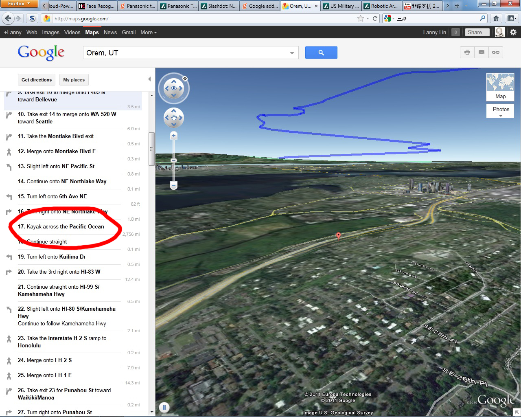This screenshot has width=521, height=417.
Task: Click the Lanny Lin account name
Action: pos(434,33)
